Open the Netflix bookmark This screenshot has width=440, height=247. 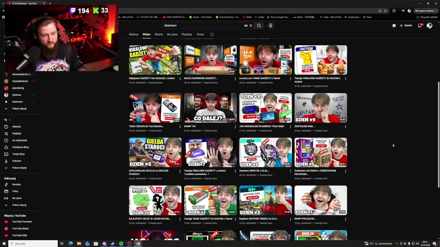click(247, 17)
